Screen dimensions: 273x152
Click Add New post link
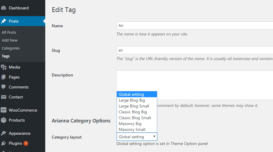tap(10, 40)
